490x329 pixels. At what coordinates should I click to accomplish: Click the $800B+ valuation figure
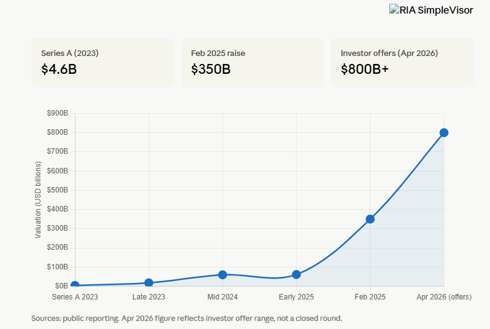tap(365, 69)
